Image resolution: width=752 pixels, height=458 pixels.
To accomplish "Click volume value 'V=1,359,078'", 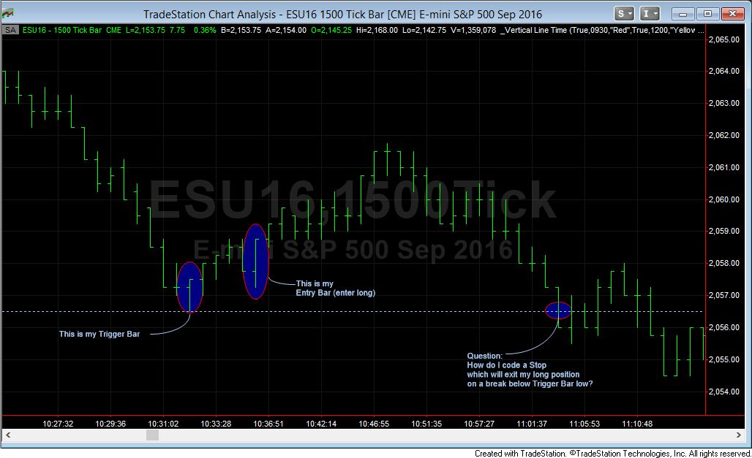I will point(473,30).
